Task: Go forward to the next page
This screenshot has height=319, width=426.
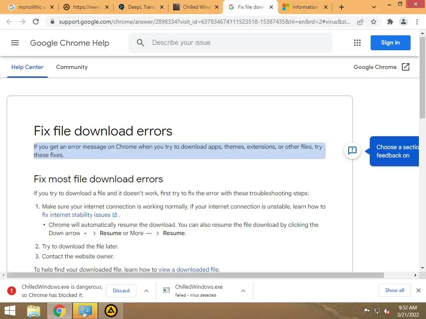Action: (x=22, y=22)
